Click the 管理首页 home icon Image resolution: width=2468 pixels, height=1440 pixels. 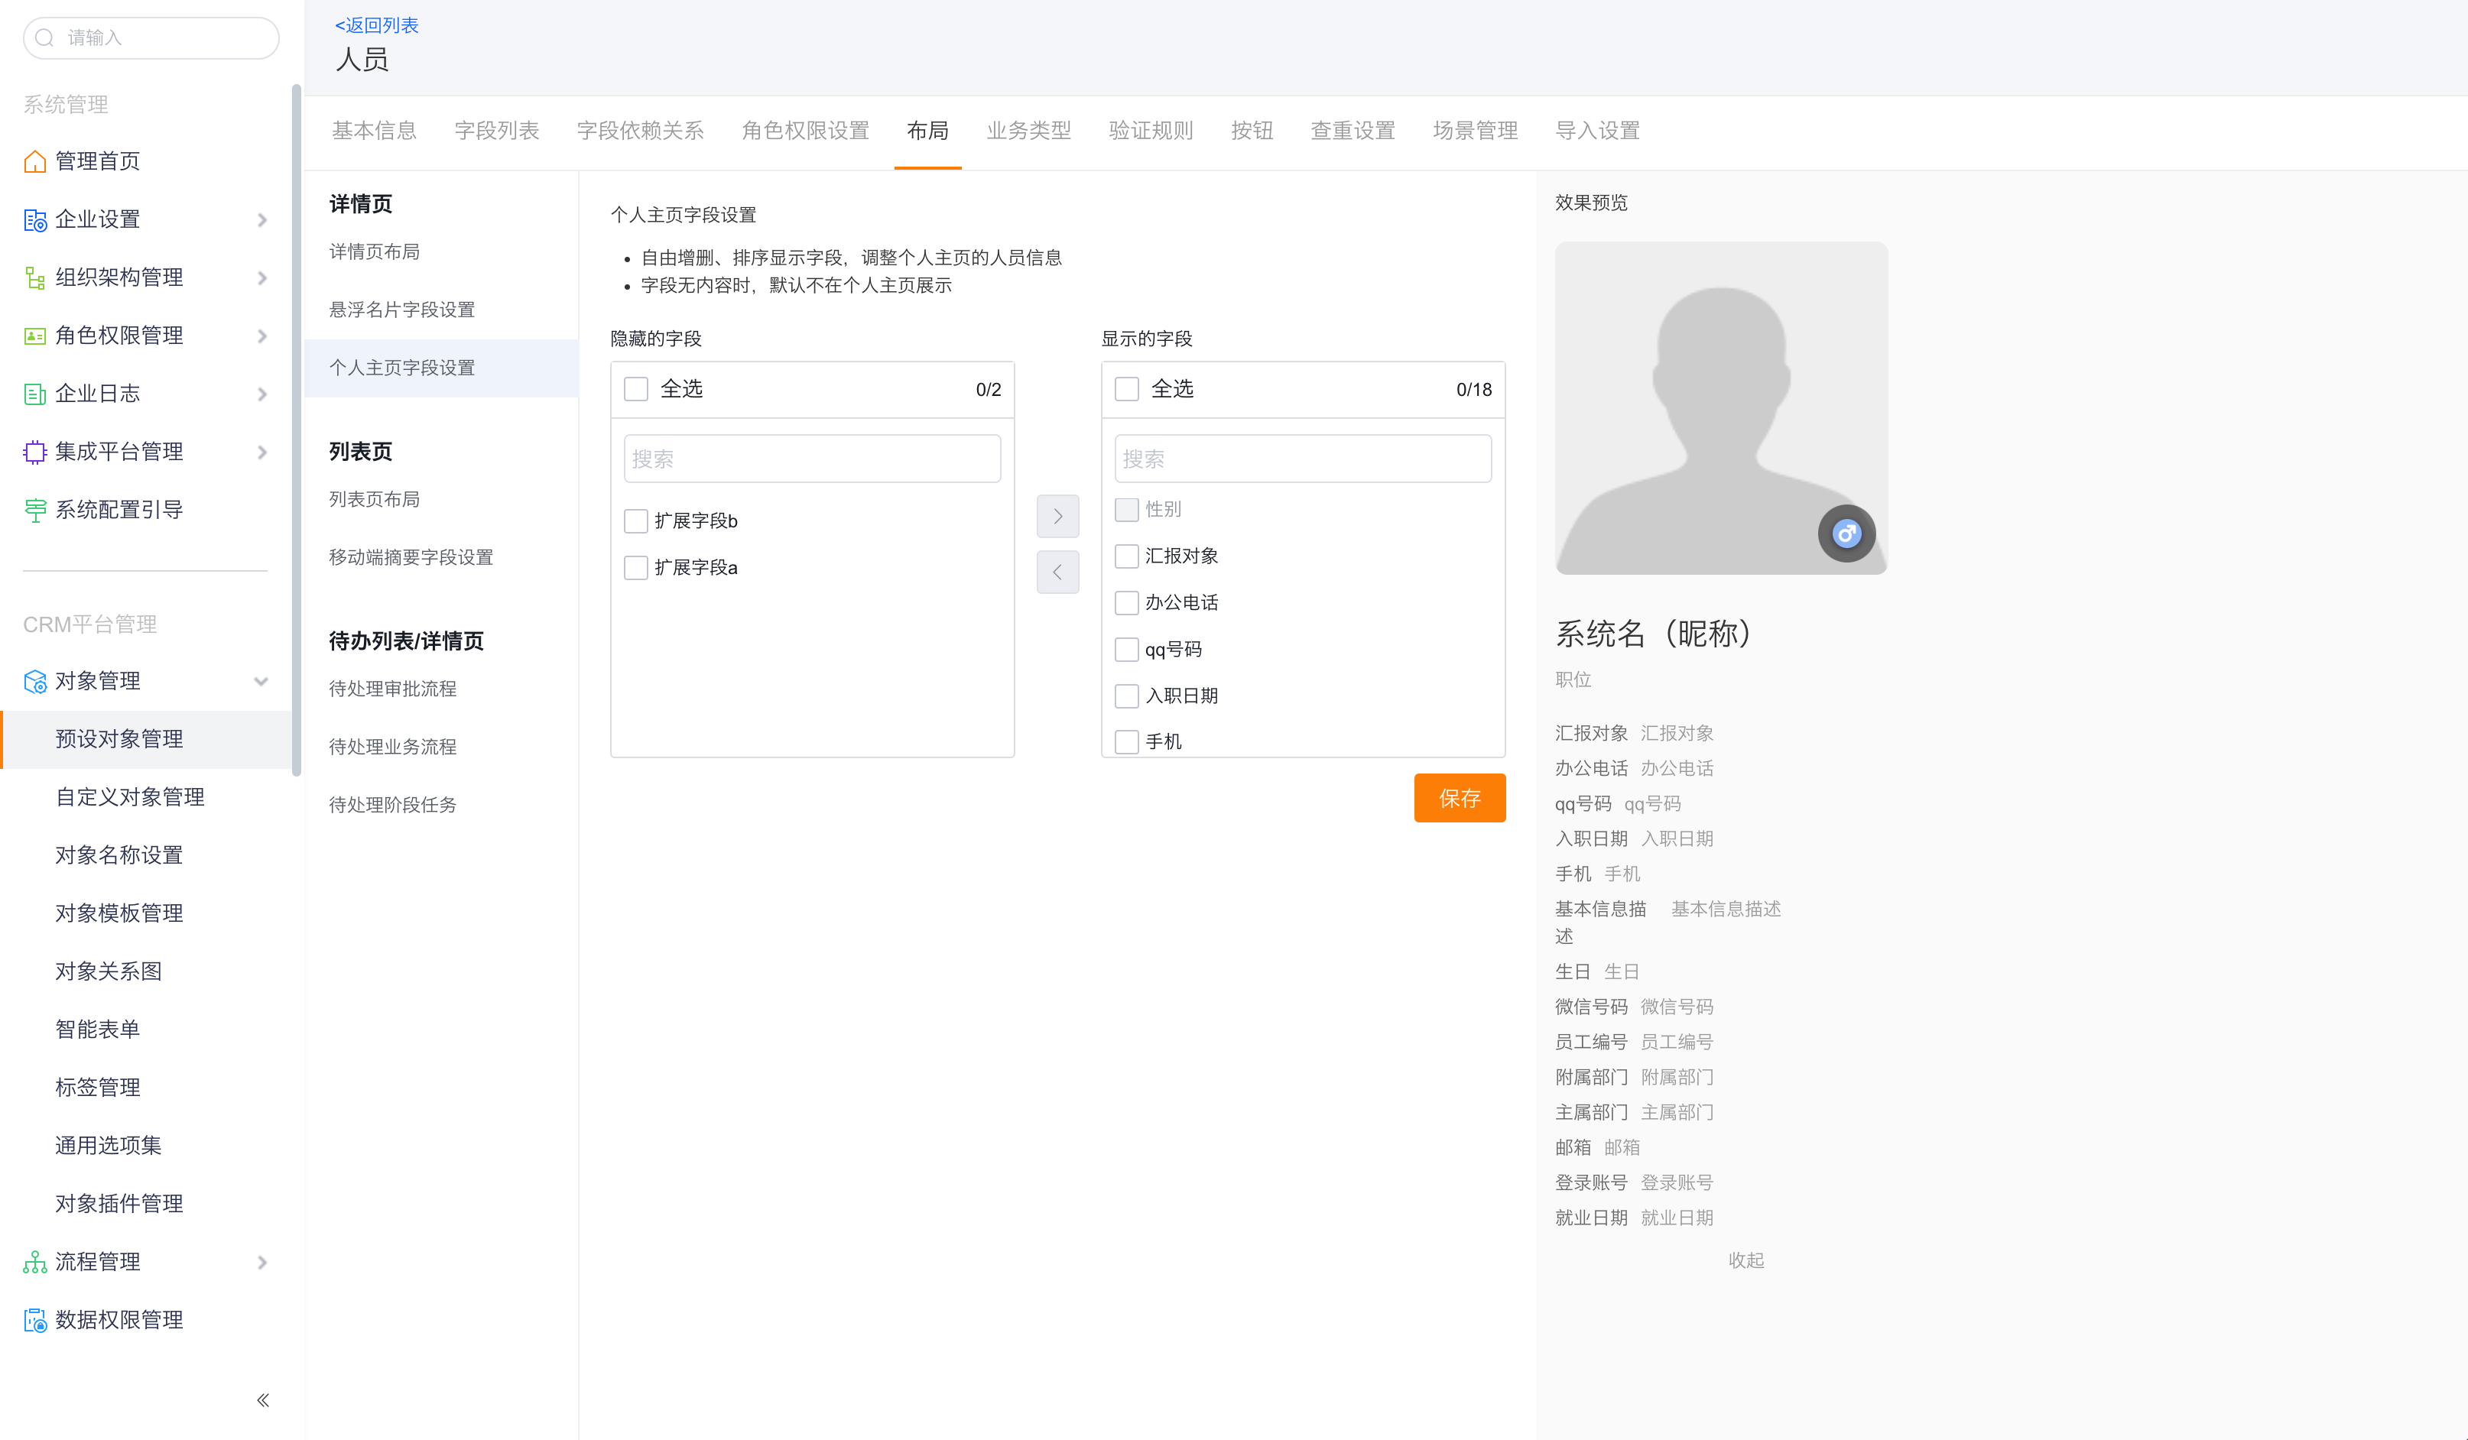point(35,161)
